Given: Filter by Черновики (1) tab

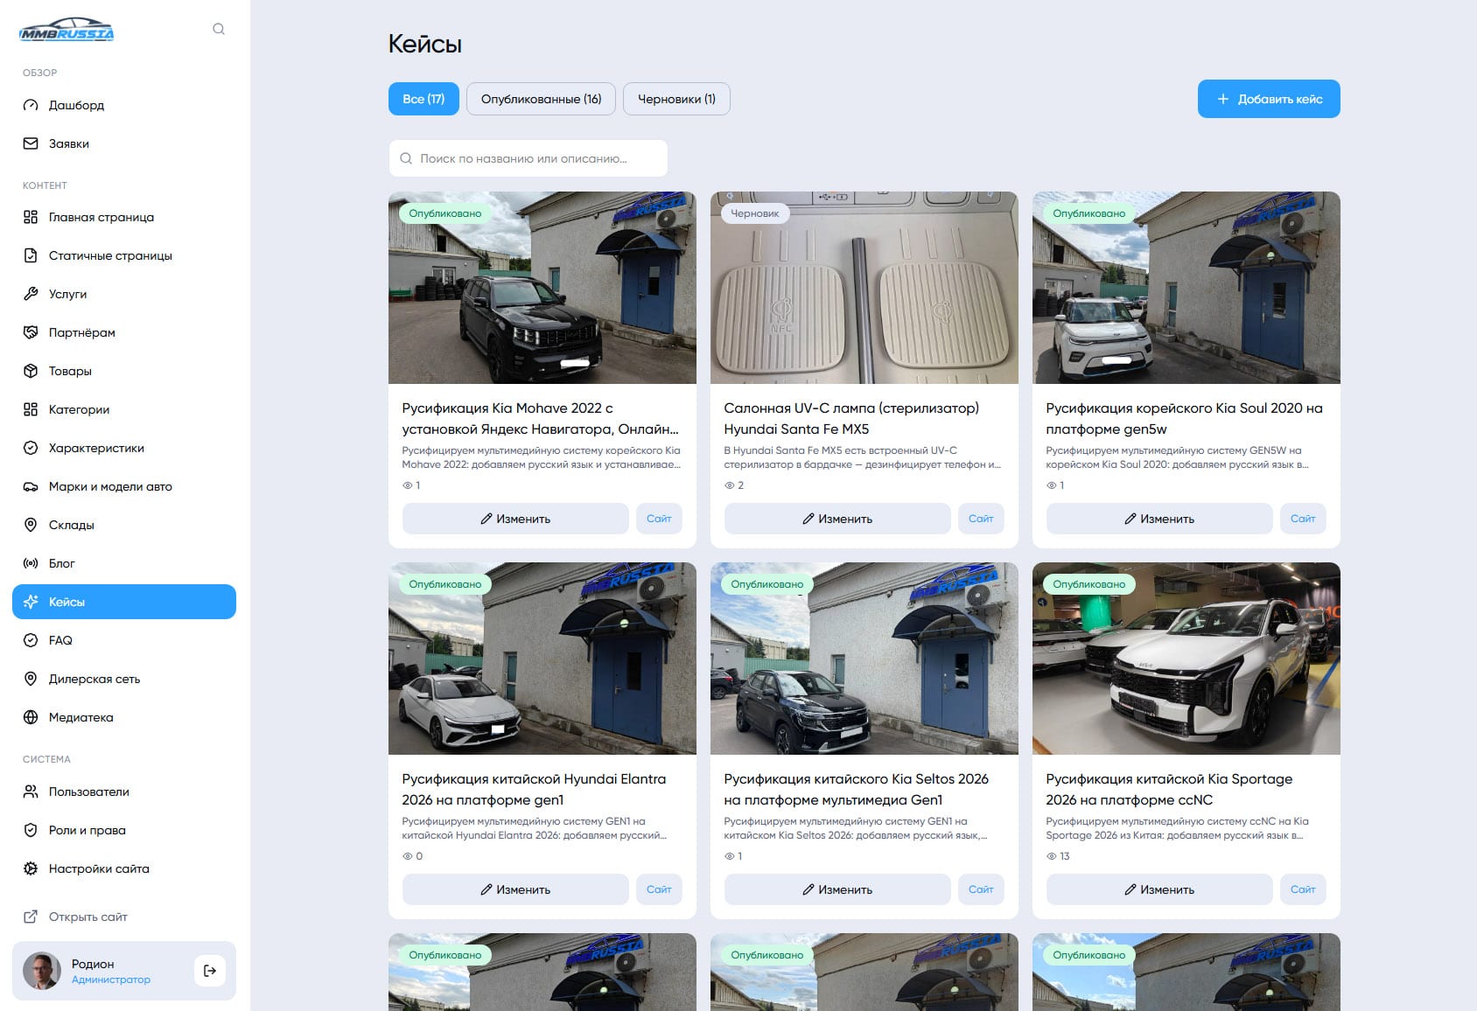Looking at the screenshot, I should (x=676, y=99).
